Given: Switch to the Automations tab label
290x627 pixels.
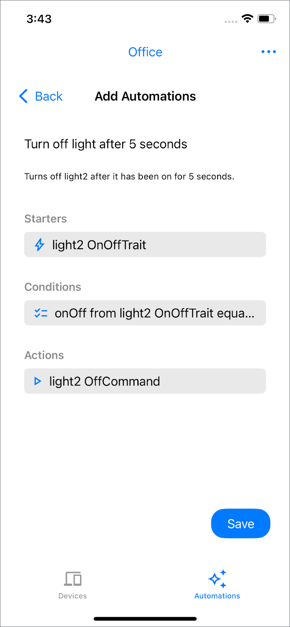Looking at the screenshot, I should coord(217,596).
